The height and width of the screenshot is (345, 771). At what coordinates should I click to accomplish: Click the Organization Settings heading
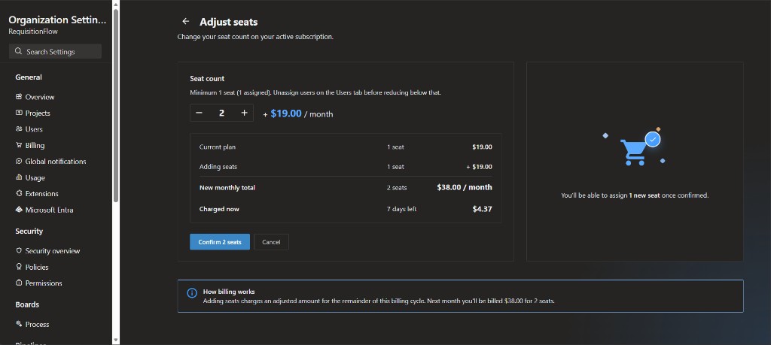pyautogui.click(x=57, y=20)
